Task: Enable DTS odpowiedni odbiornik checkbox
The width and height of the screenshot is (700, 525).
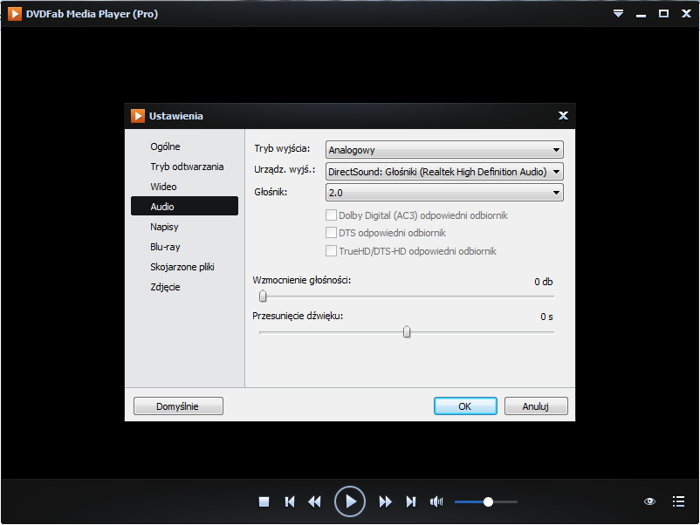Action: [331, 232]
